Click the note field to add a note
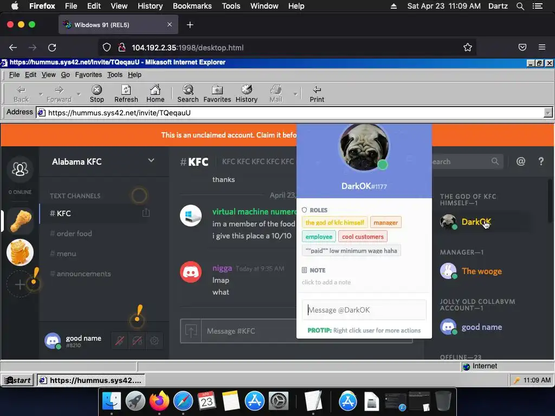555x416 pixels. pyautogui.click(x=326, y=282)
